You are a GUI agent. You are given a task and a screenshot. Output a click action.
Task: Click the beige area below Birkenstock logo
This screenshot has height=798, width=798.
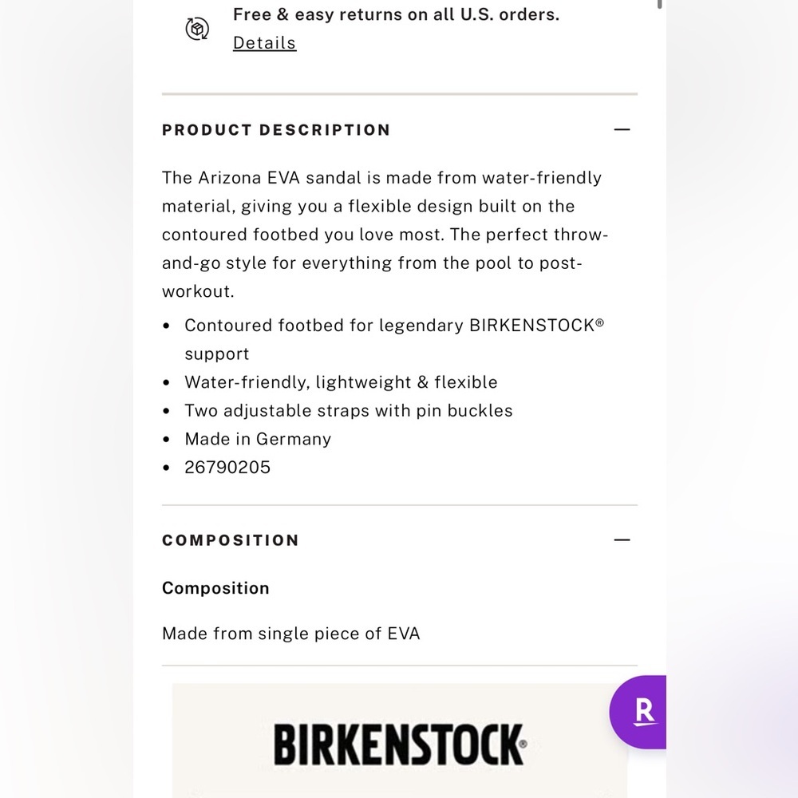pos(400,784)
